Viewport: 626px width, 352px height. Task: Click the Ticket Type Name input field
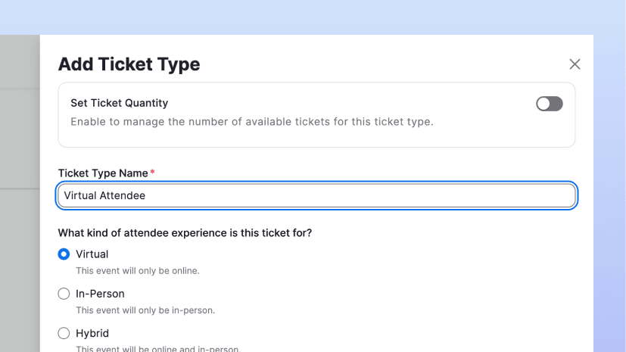tap(316, 195)
